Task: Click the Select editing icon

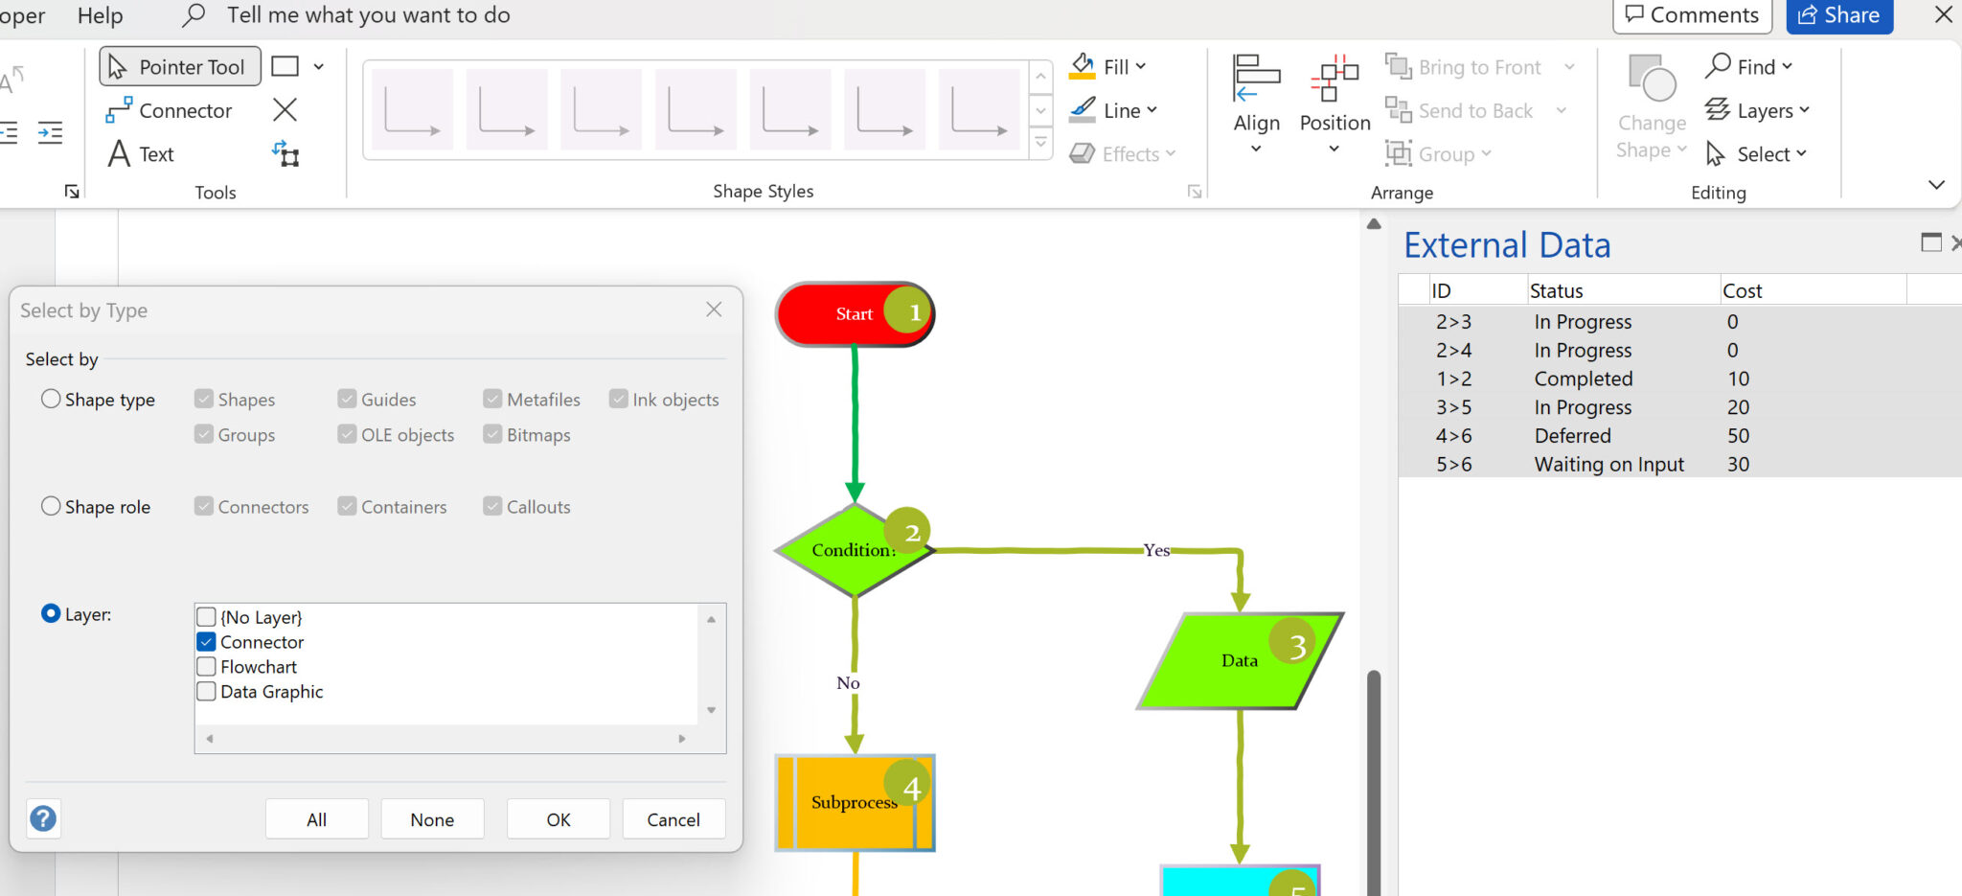Action: pyautogui.click(x=1757, y=153)
